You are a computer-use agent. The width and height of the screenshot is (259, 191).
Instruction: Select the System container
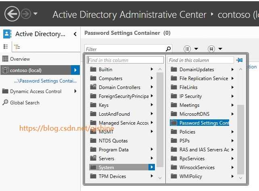coord(119,167)
